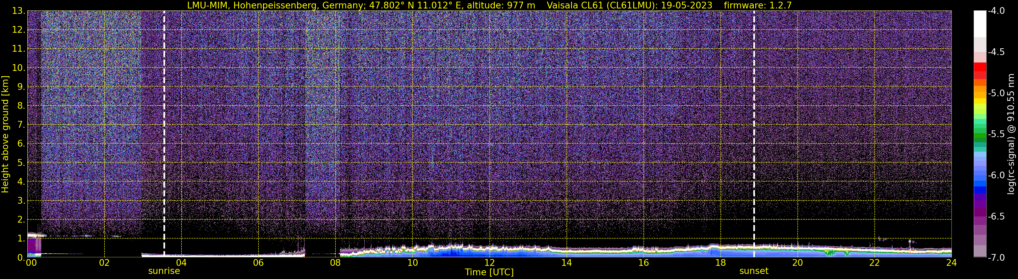Screen dimensions: 1018x279
Task: Click the 'sunset' label below the axis
Action: click(x=754, y=271)
